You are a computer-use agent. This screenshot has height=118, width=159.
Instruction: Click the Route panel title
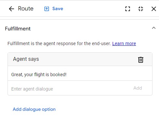(x=26, y=8)
